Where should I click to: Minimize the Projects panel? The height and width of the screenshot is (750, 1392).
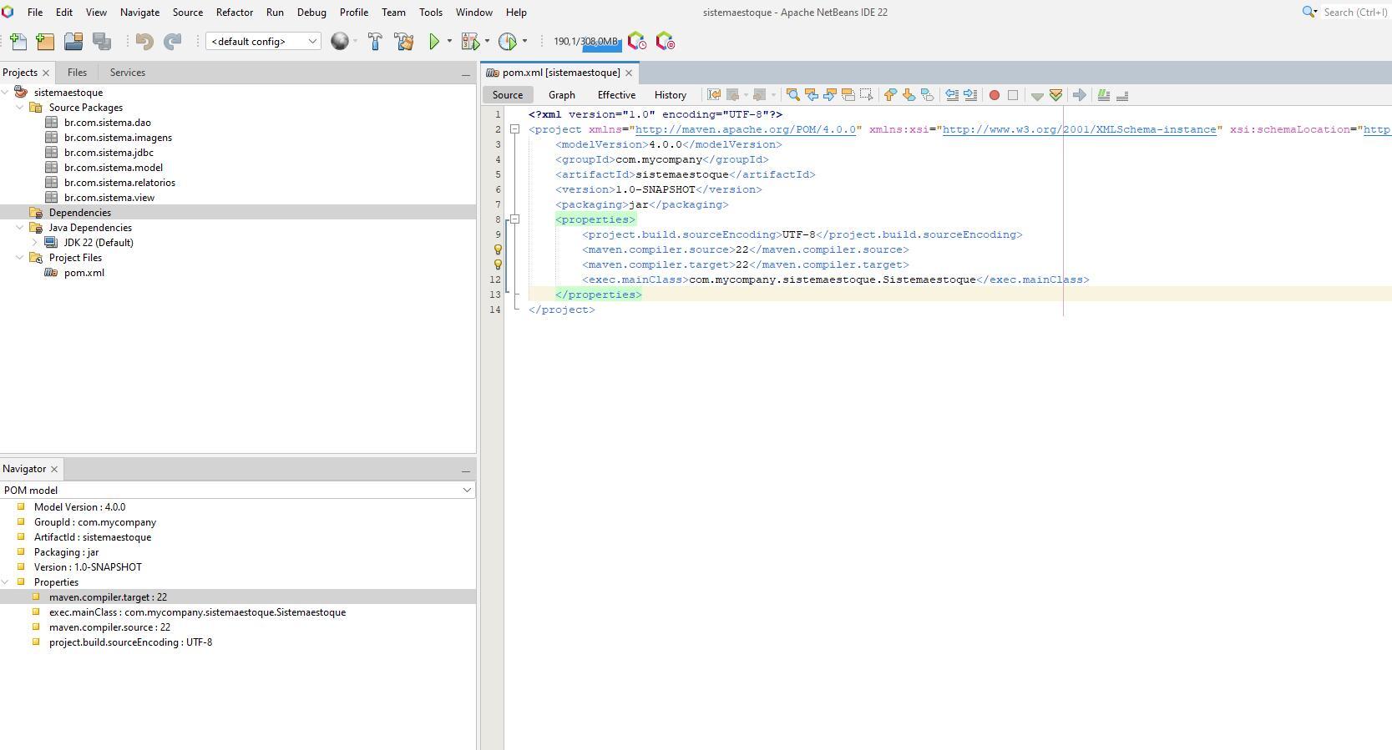[466, 73]
